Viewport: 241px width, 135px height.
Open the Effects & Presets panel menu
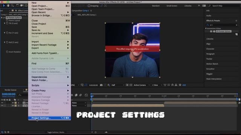click(x=236, y=21)
